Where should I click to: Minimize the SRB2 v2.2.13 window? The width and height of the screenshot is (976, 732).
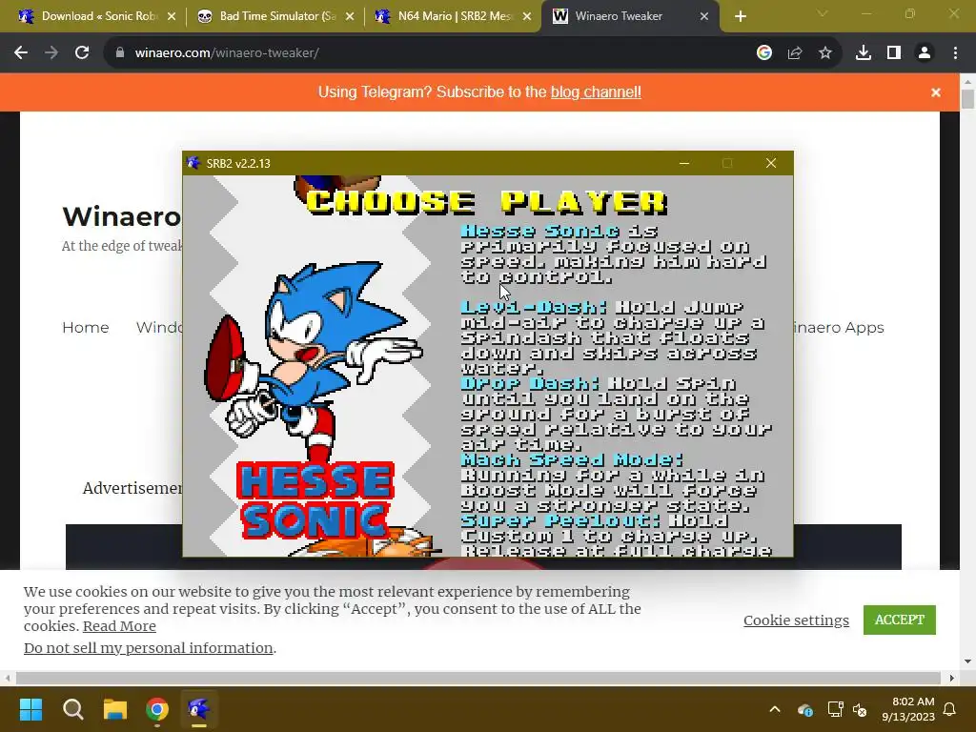(x=684, y=163)
